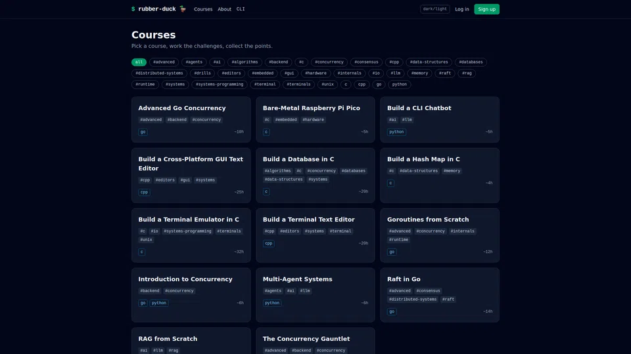The width and height of the screenshot is (631, 354).
Task: Filter by #systems chip in filter bar
Action: 175,85
